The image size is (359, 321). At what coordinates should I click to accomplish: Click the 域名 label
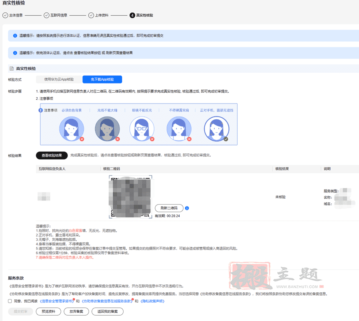point(328,204)
